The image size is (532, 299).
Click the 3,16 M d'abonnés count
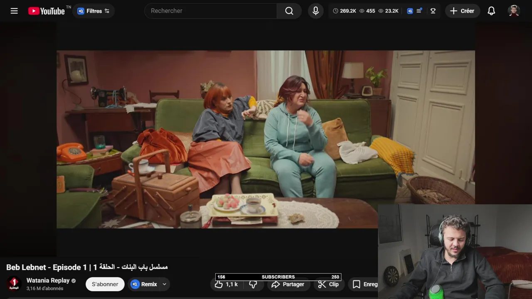(x=45, y=289)
